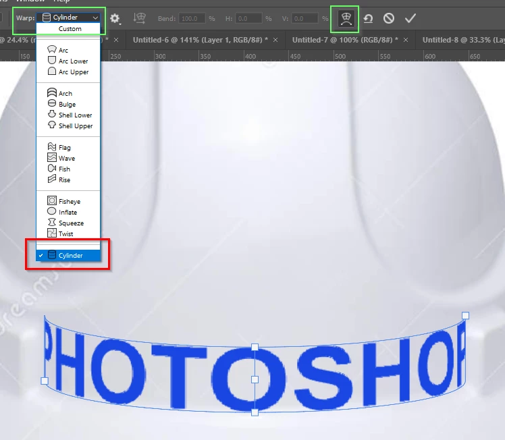Toggle between free transform and warp modes

tap(346, 19)
